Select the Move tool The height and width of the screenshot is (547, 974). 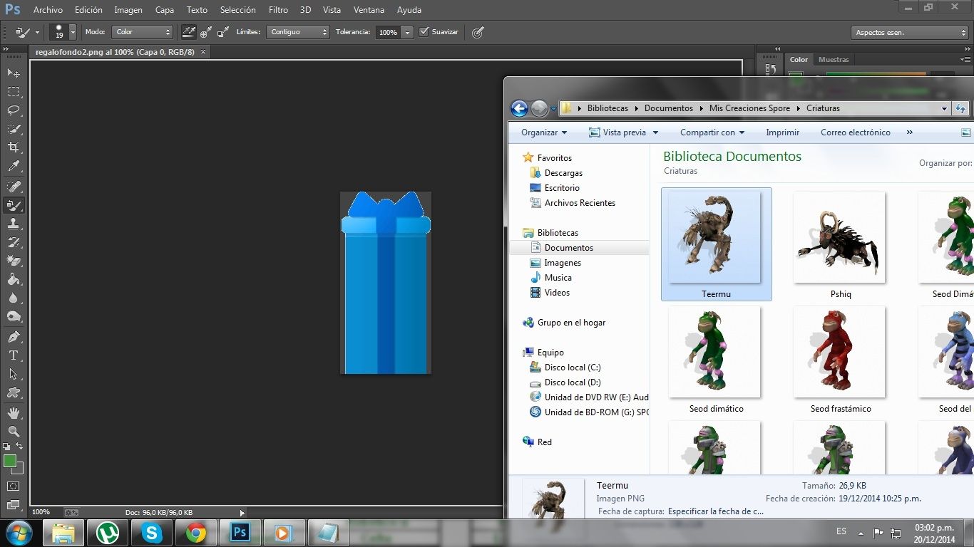14,73
